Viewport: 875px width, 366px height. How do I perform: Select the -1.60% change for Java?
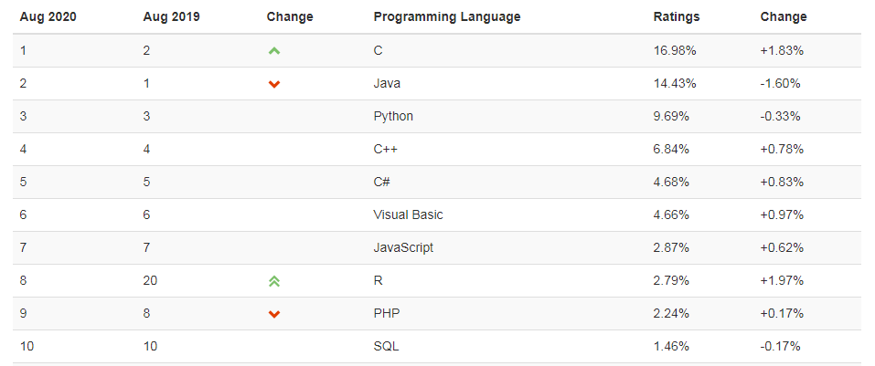780,84
